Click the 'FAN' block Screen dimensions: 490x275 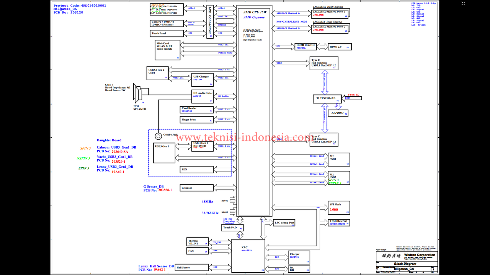(198, 251)
